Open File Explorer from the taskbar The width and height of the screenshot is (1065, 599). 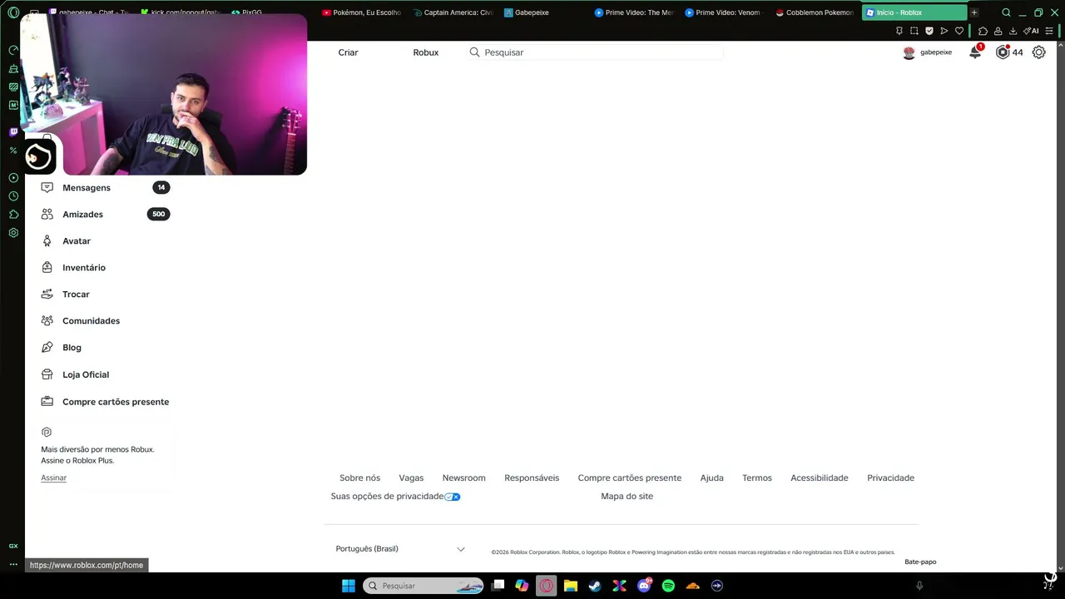click(x=571, y=586)
